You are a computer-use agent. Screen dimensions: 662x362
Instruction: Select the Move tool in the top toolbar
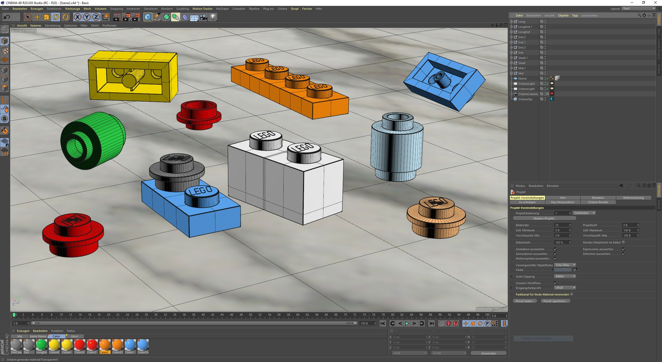click(37, 17)
